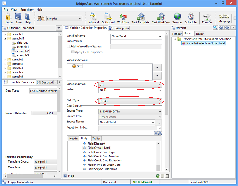
Task: Open the Field Type FLOAT dropdown
Action: tap(130, 101)
